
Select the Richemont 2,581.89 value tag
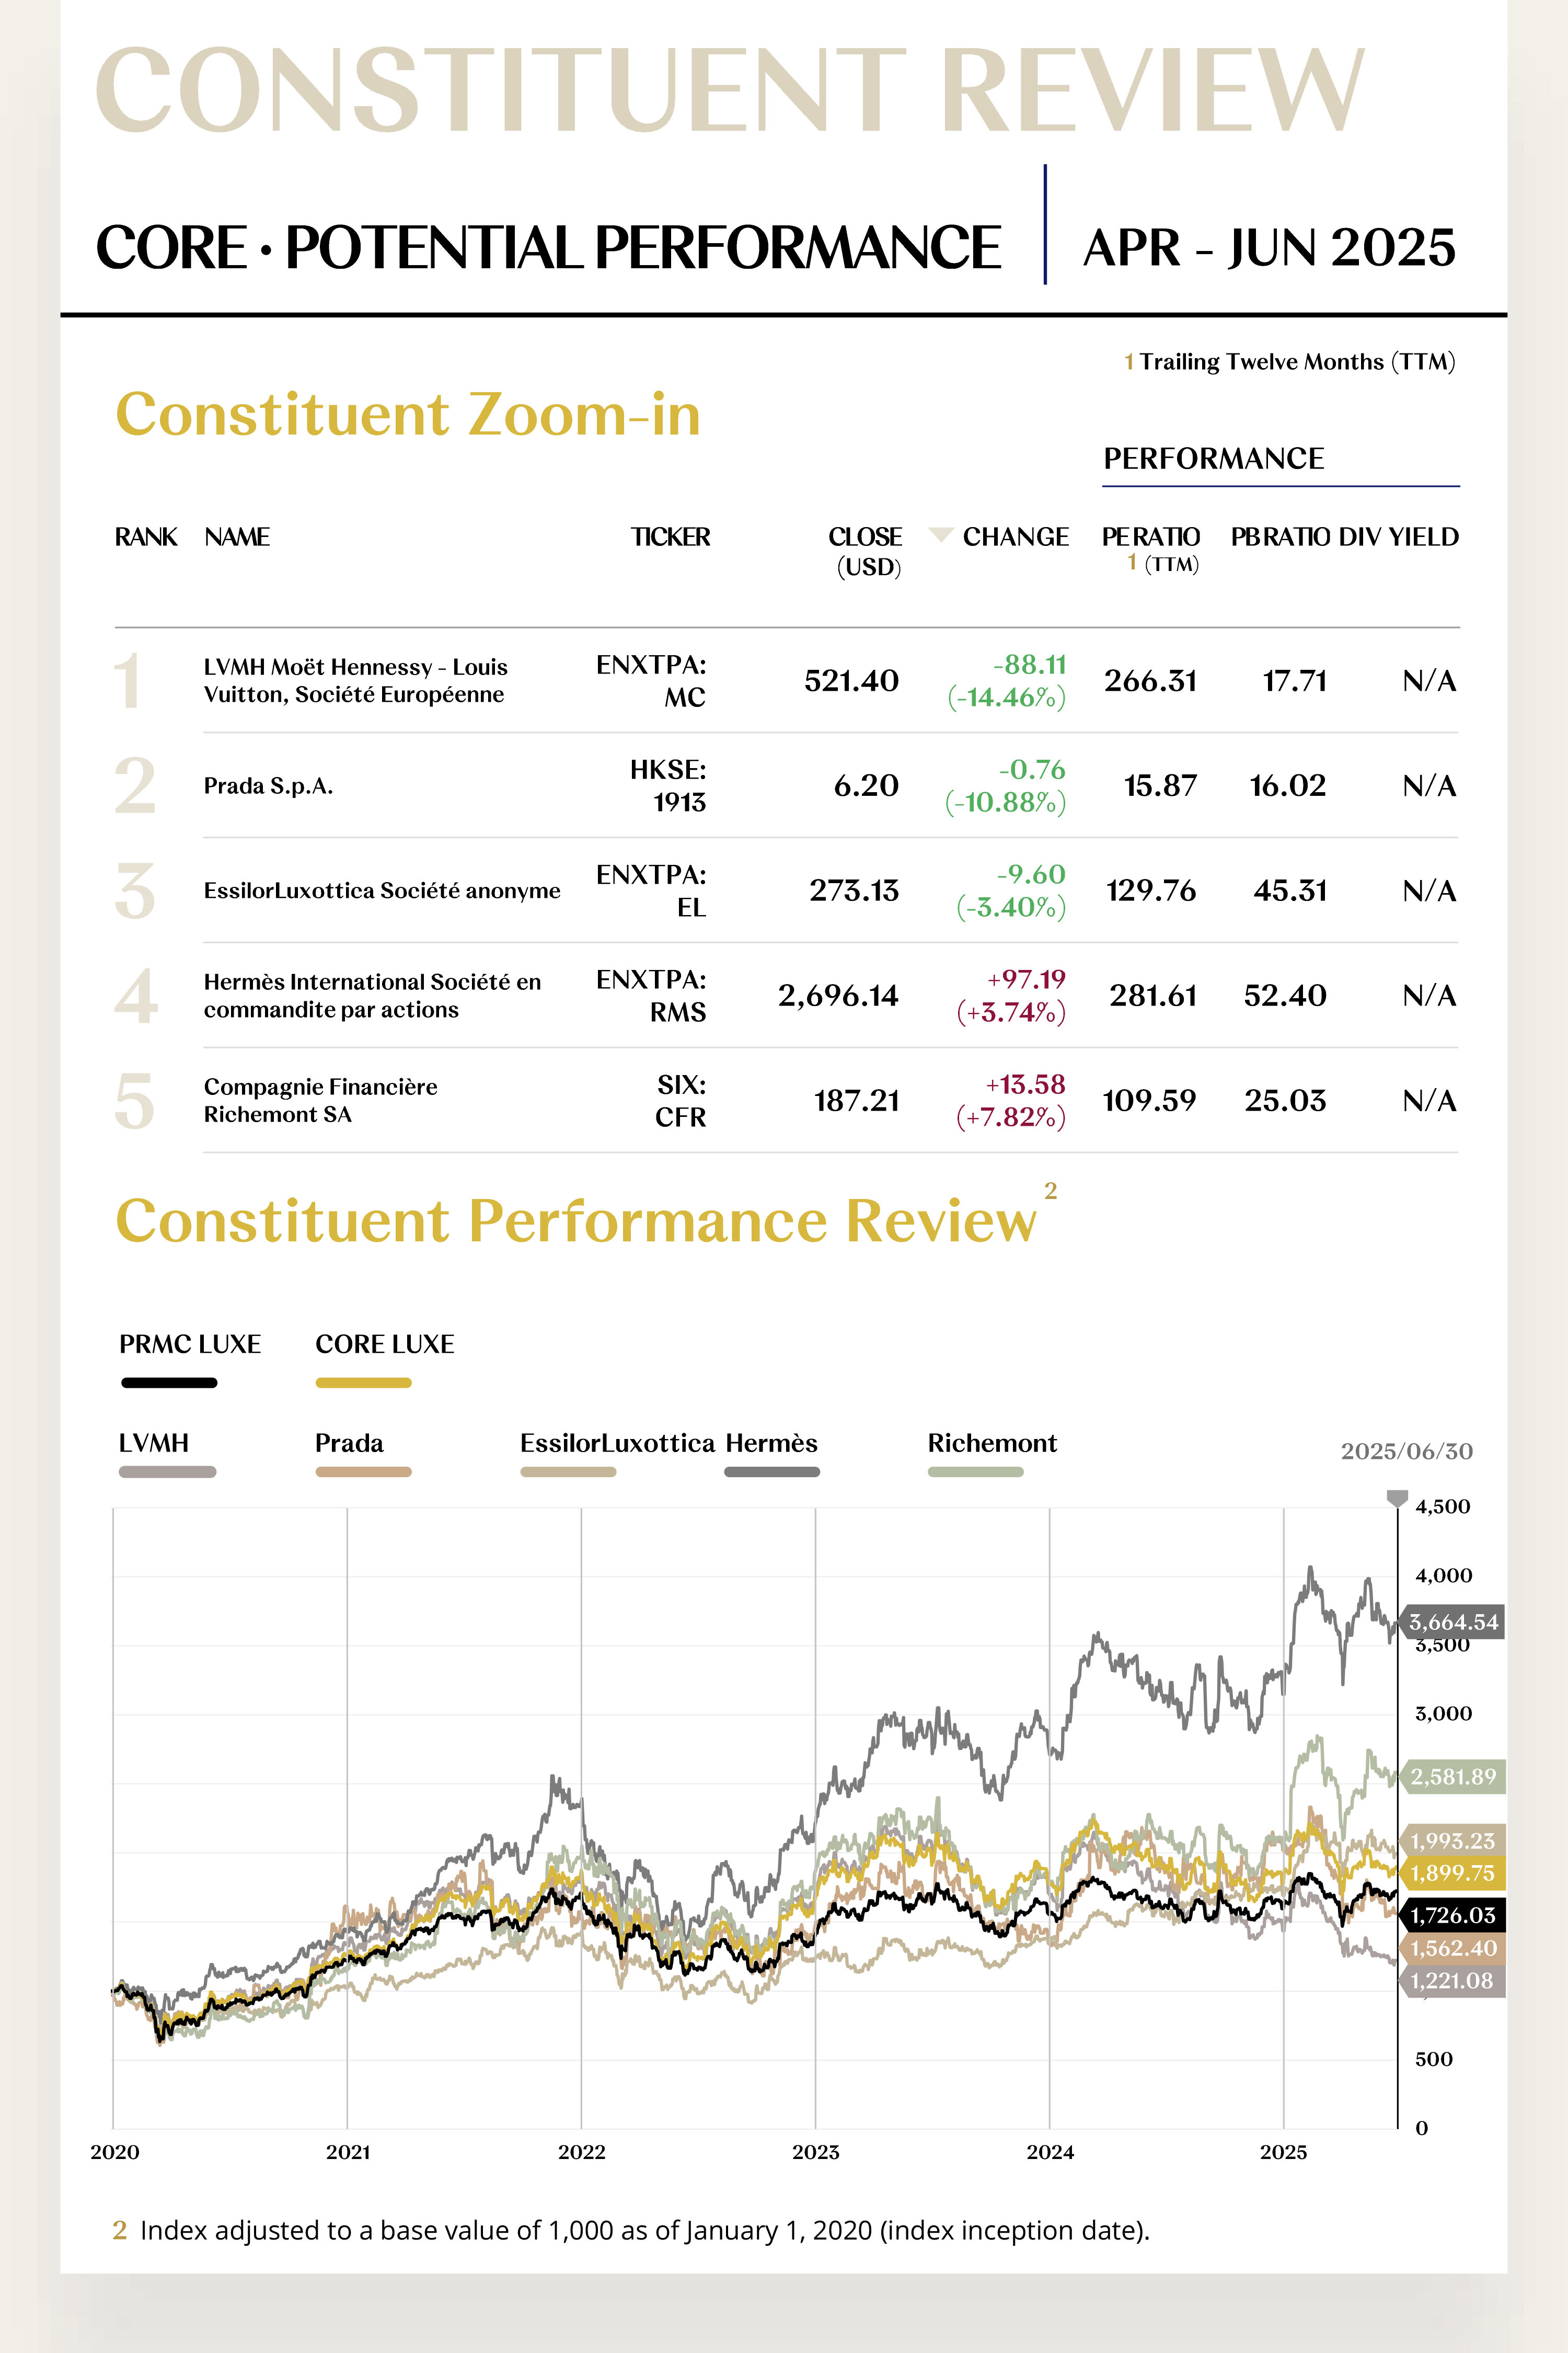[1453, 1777]
